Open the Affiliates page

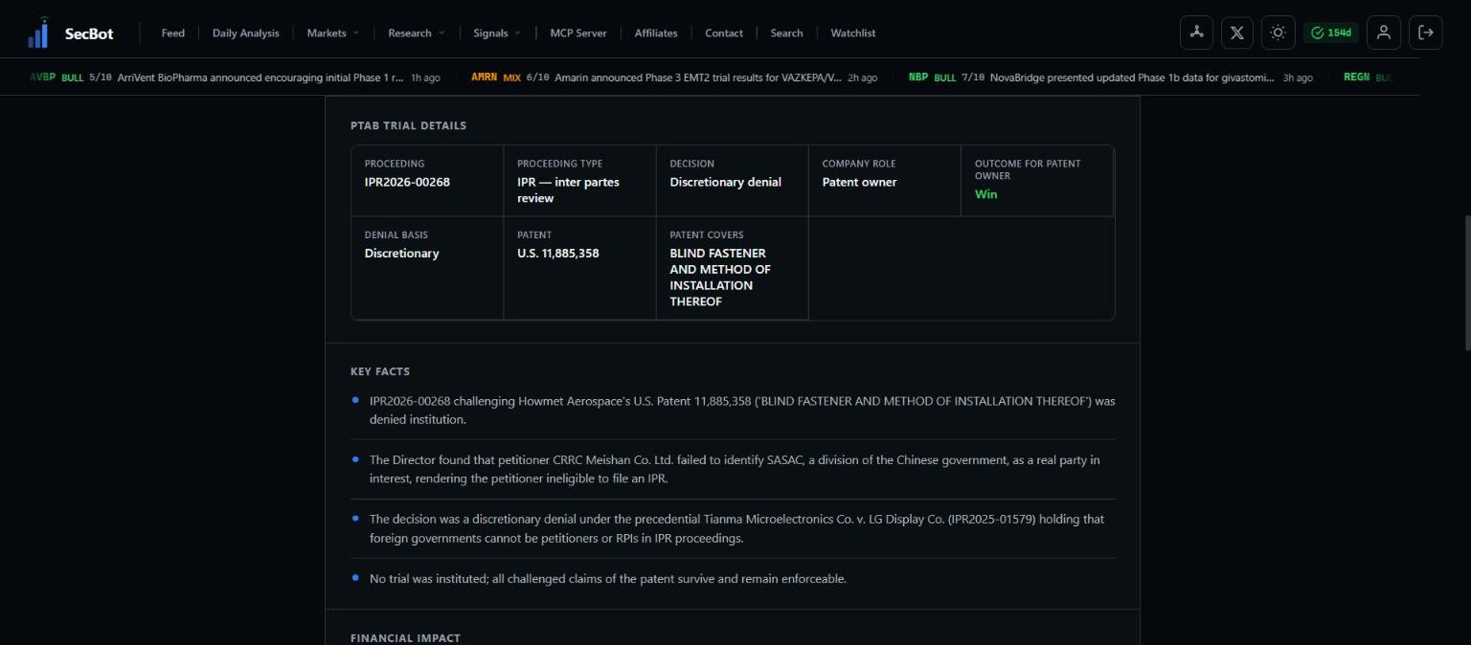pyautogui.click(x=656, y=33)
